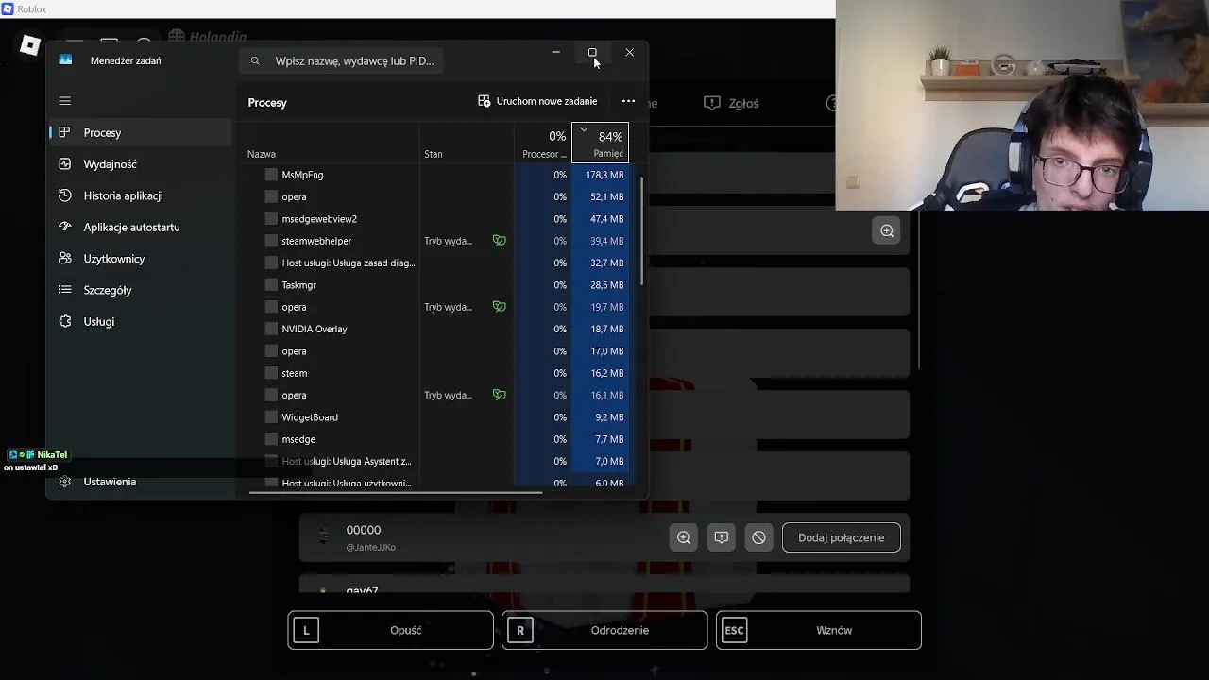Open the three-dots more options menu
Screen dimensions: 1209x680
click(628, 101)
